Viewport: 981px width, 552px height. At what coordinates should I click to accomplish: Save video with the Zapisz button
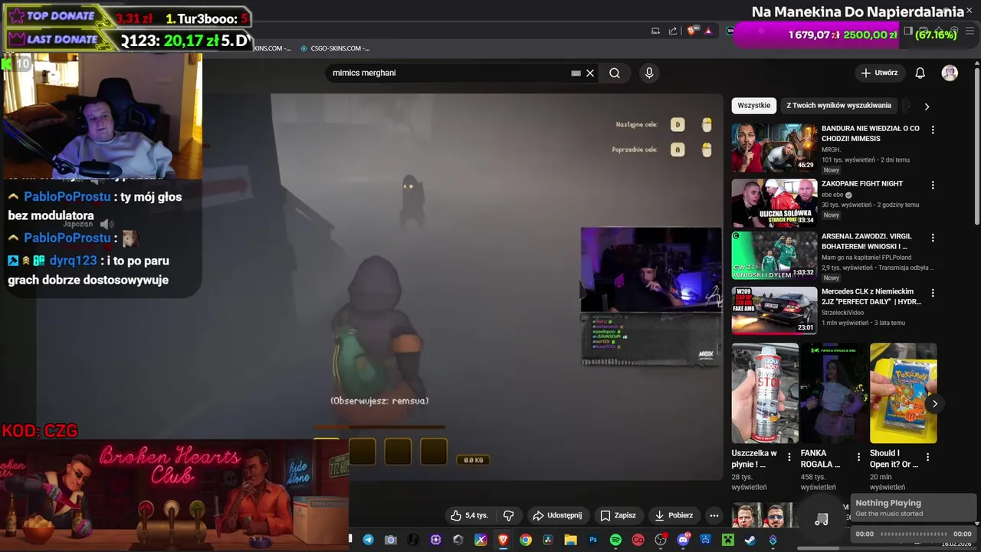click(618, 515)
